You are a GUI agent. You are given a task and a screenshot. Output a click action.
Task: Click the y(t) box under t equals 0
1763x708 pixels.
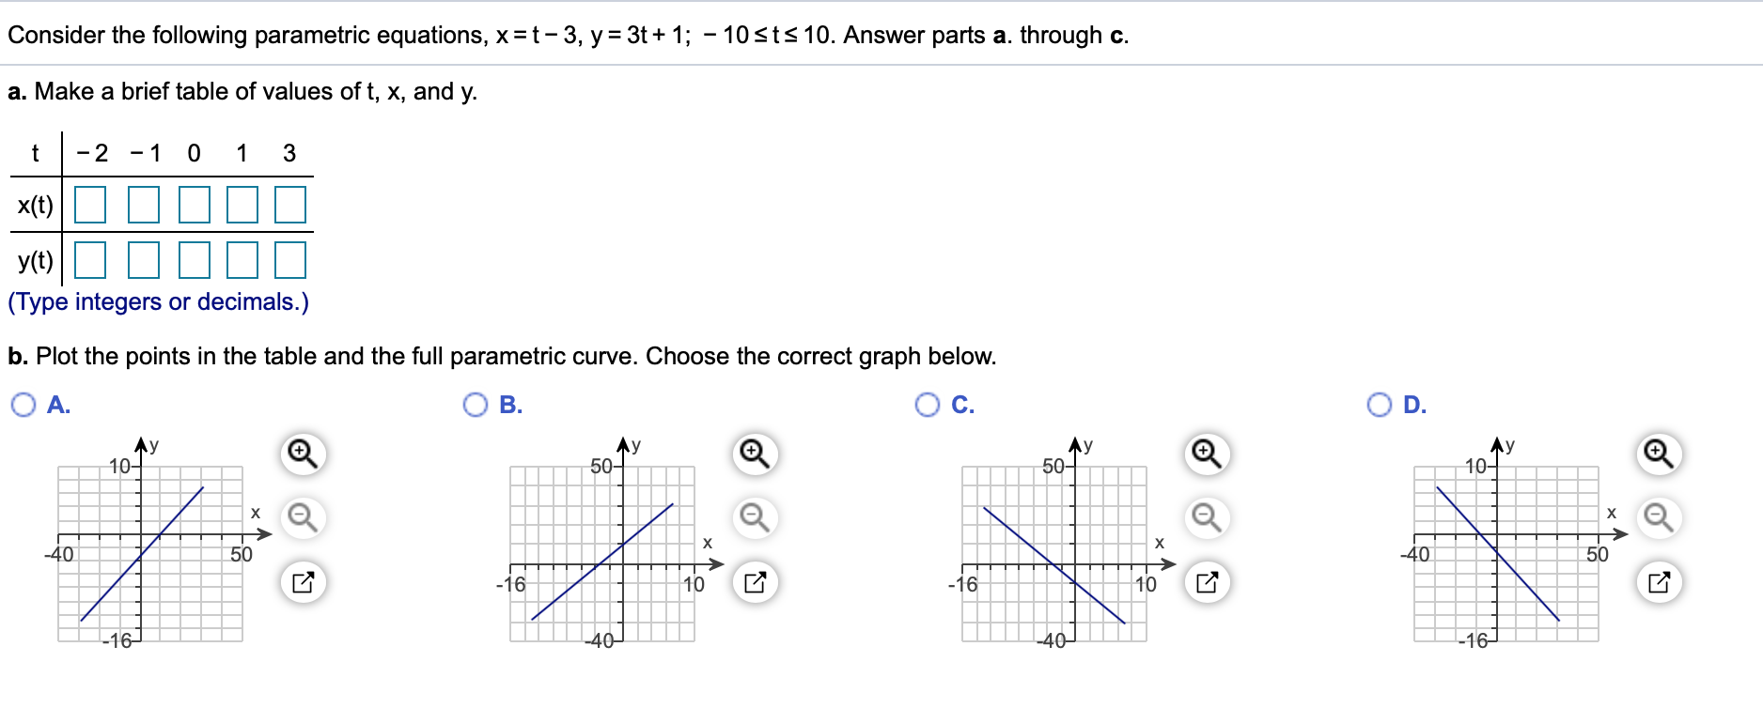pos(195,261)
